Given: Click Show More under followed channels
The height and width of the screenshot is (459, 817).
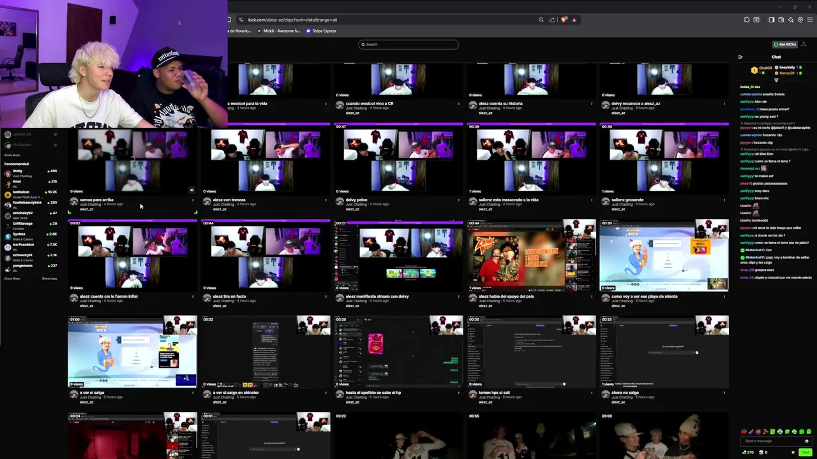Looking at the screenshot, I should [x=12, y=155].
